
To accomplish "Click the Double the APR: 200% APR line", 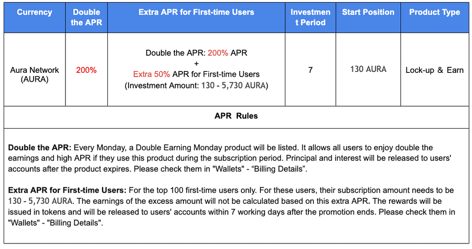I will point(196,53).
